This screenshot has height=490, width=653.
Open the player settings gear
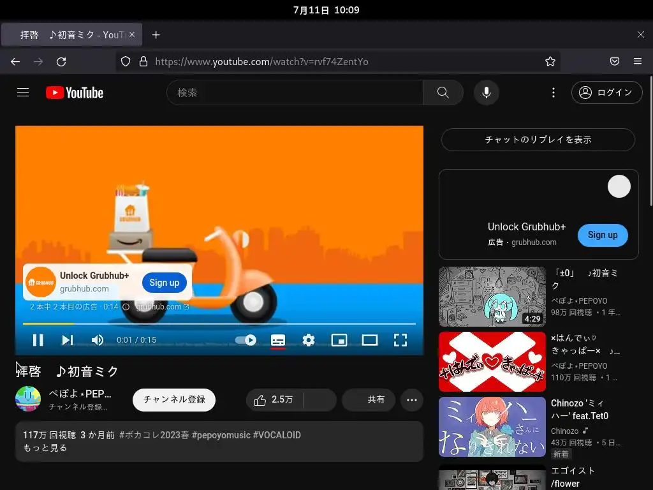(x=309, y=341)
